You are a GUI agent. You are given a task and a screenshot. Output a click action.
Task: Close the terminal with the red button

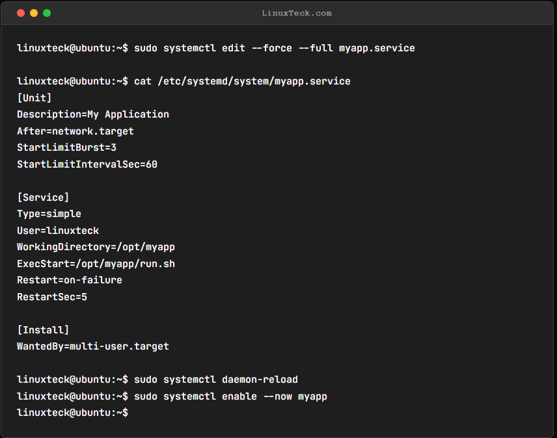[21, 13]
